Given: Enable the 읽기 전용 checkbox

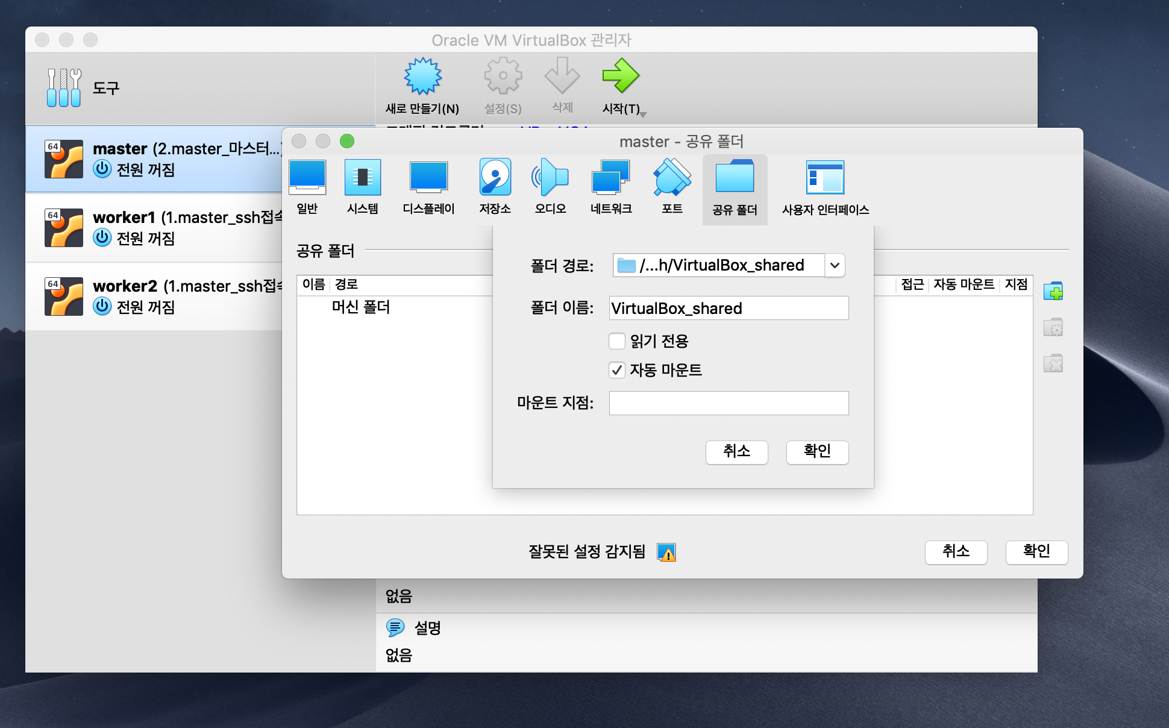Looking at the screenshot, I should [616, 341].
